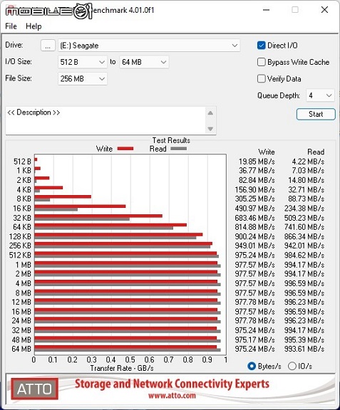Click the 64 KB row label

(22, 227)
